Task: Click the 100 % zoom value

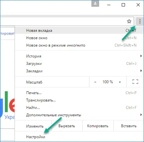Action: pyautogui.click(x=108, y=82)
